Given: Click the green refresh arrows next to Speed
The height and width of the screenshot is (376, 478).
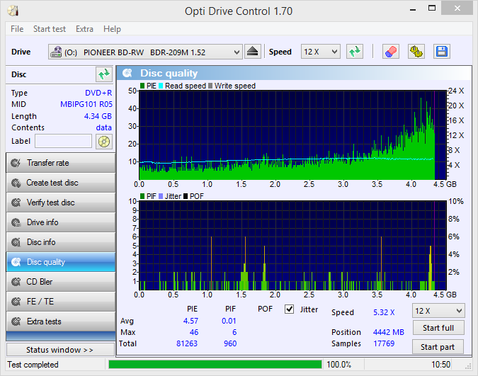Looking at the screenshot, I should [355, 52].
